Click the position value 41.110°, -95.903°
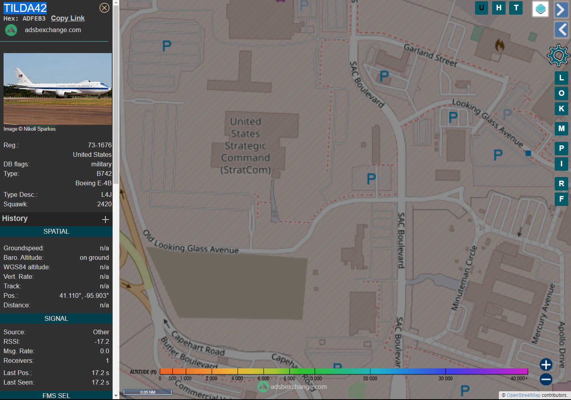This screenshot has width=571, height=400. tap(84, 296)
